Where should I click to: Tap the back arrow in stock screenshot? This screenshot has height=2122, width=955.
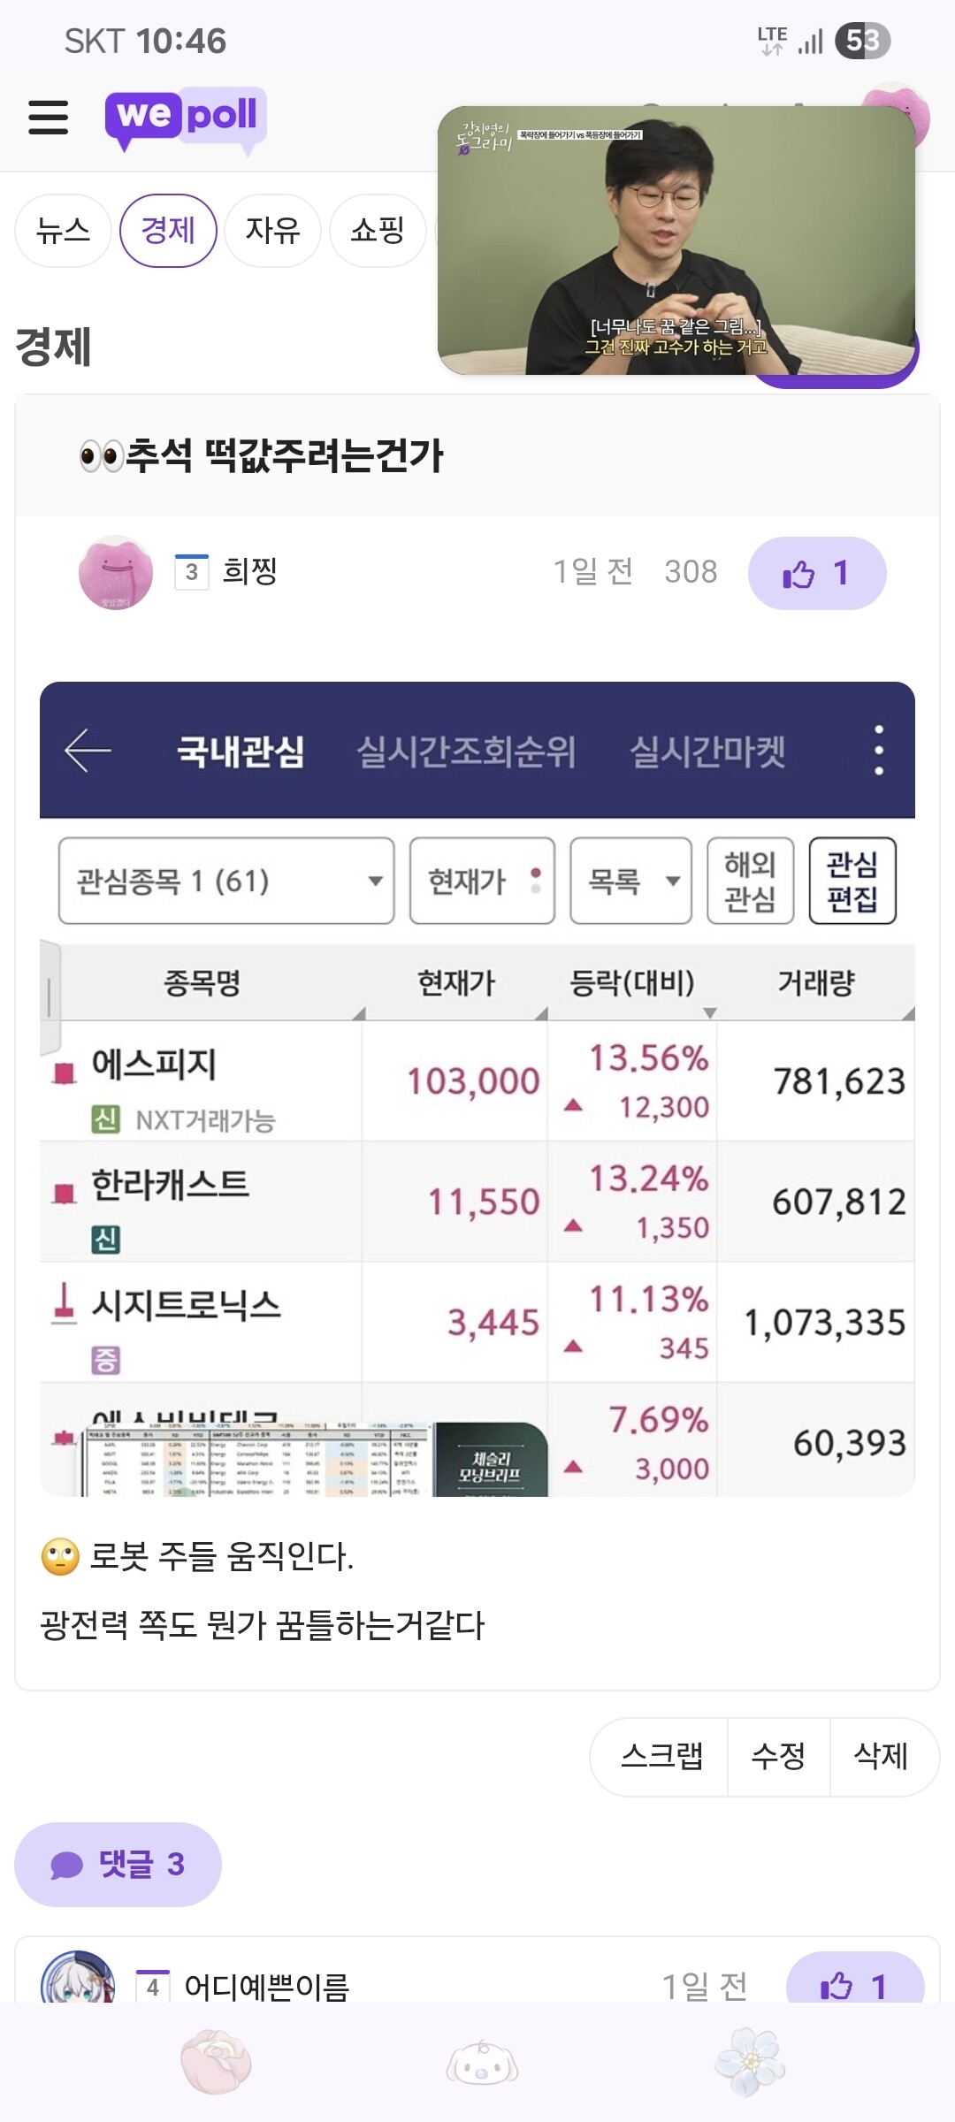pyautogui.click(x=88, y=751)
